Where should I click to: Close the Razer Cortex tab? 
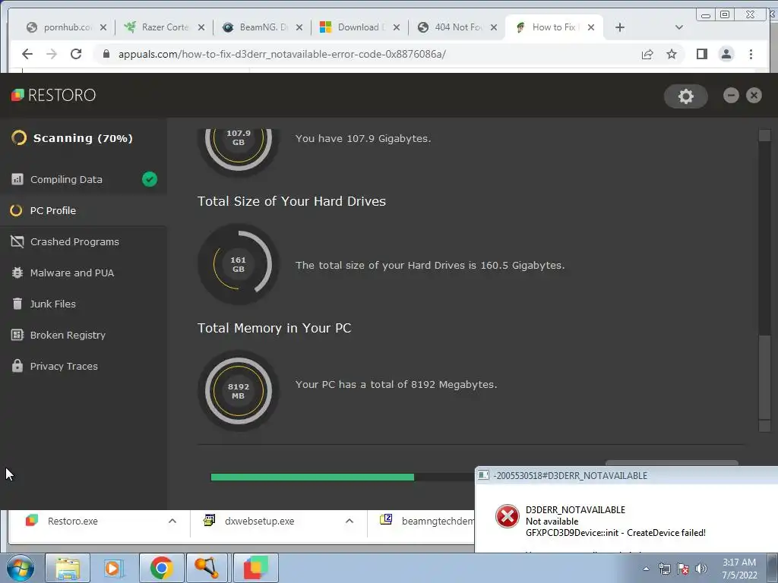[x=201, y=28]
